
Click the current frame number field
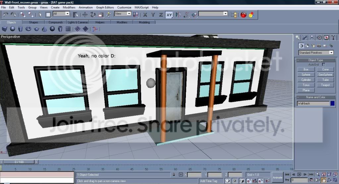(299, 180)
